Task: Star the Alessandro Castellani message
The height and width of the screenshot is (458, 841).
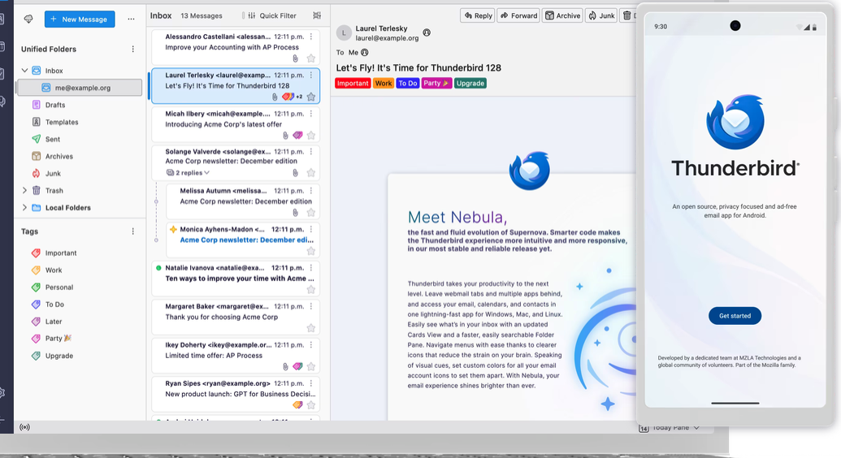Action: coord(310,58)
